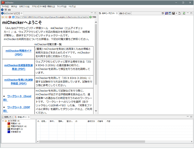Click the audio usability icon in main toolbar
This screenshot has height=150, width=194.
pos(6,10)
